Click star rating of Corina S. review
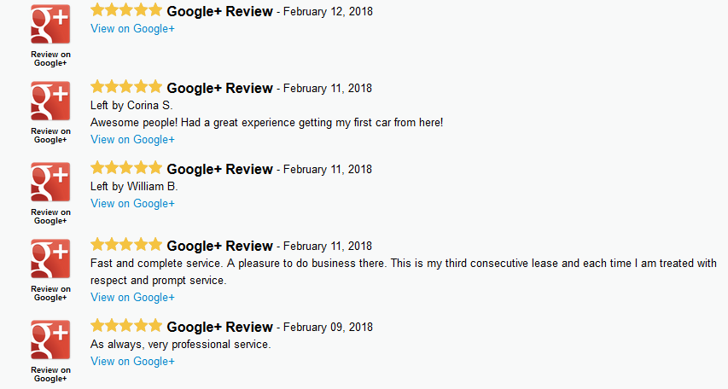 pyautogui.click(x=126, y=87)
